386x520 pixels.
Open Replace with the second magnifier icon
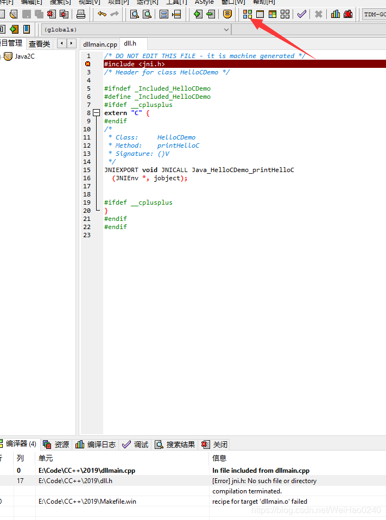[x=147, y=14]
